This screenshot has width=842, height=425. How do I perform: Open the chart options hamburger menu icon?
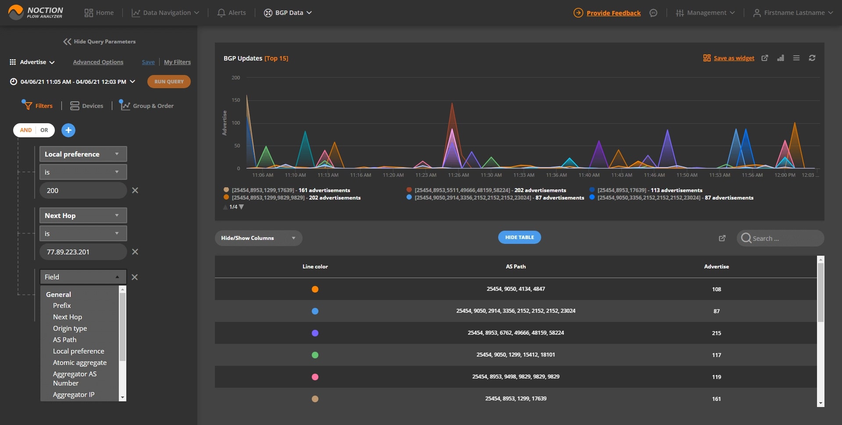[796, 58]
